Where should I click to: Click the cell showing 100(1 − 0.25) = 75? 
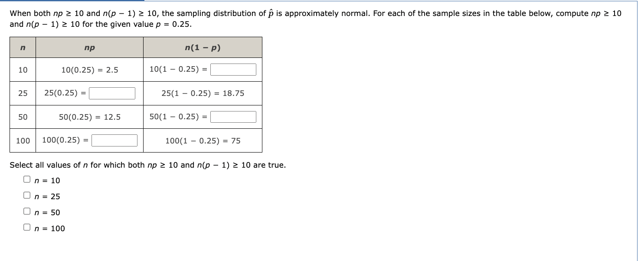pos(203,140)
